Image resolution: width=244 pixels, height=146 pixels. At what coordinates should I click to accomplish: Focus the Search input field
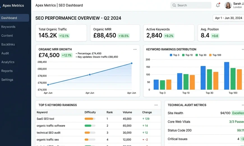click(191, 5)
